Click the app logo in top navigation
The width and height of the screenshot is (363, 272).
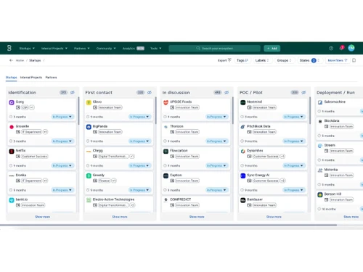[9, 48]
